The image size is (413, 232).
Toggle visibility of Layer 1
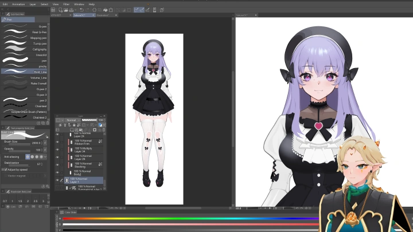[57, 180]
